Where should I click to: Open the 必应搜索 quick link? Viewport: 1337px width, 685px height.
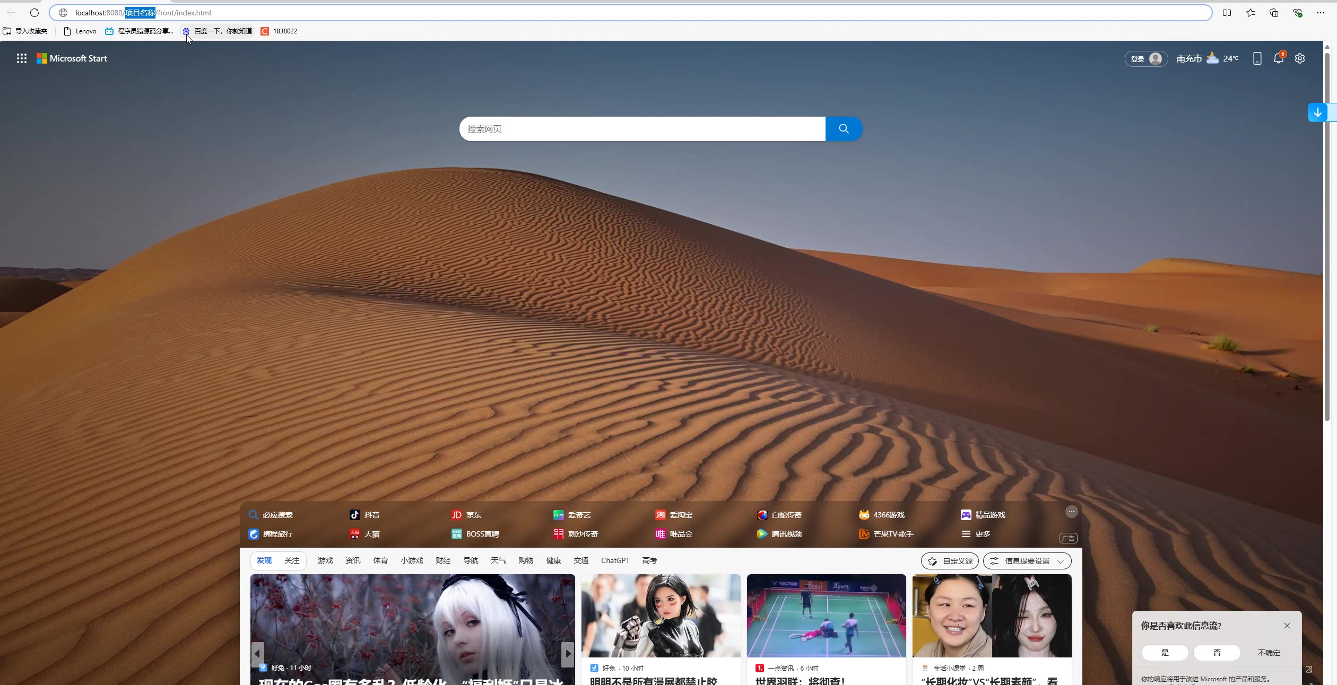(271, 515)
